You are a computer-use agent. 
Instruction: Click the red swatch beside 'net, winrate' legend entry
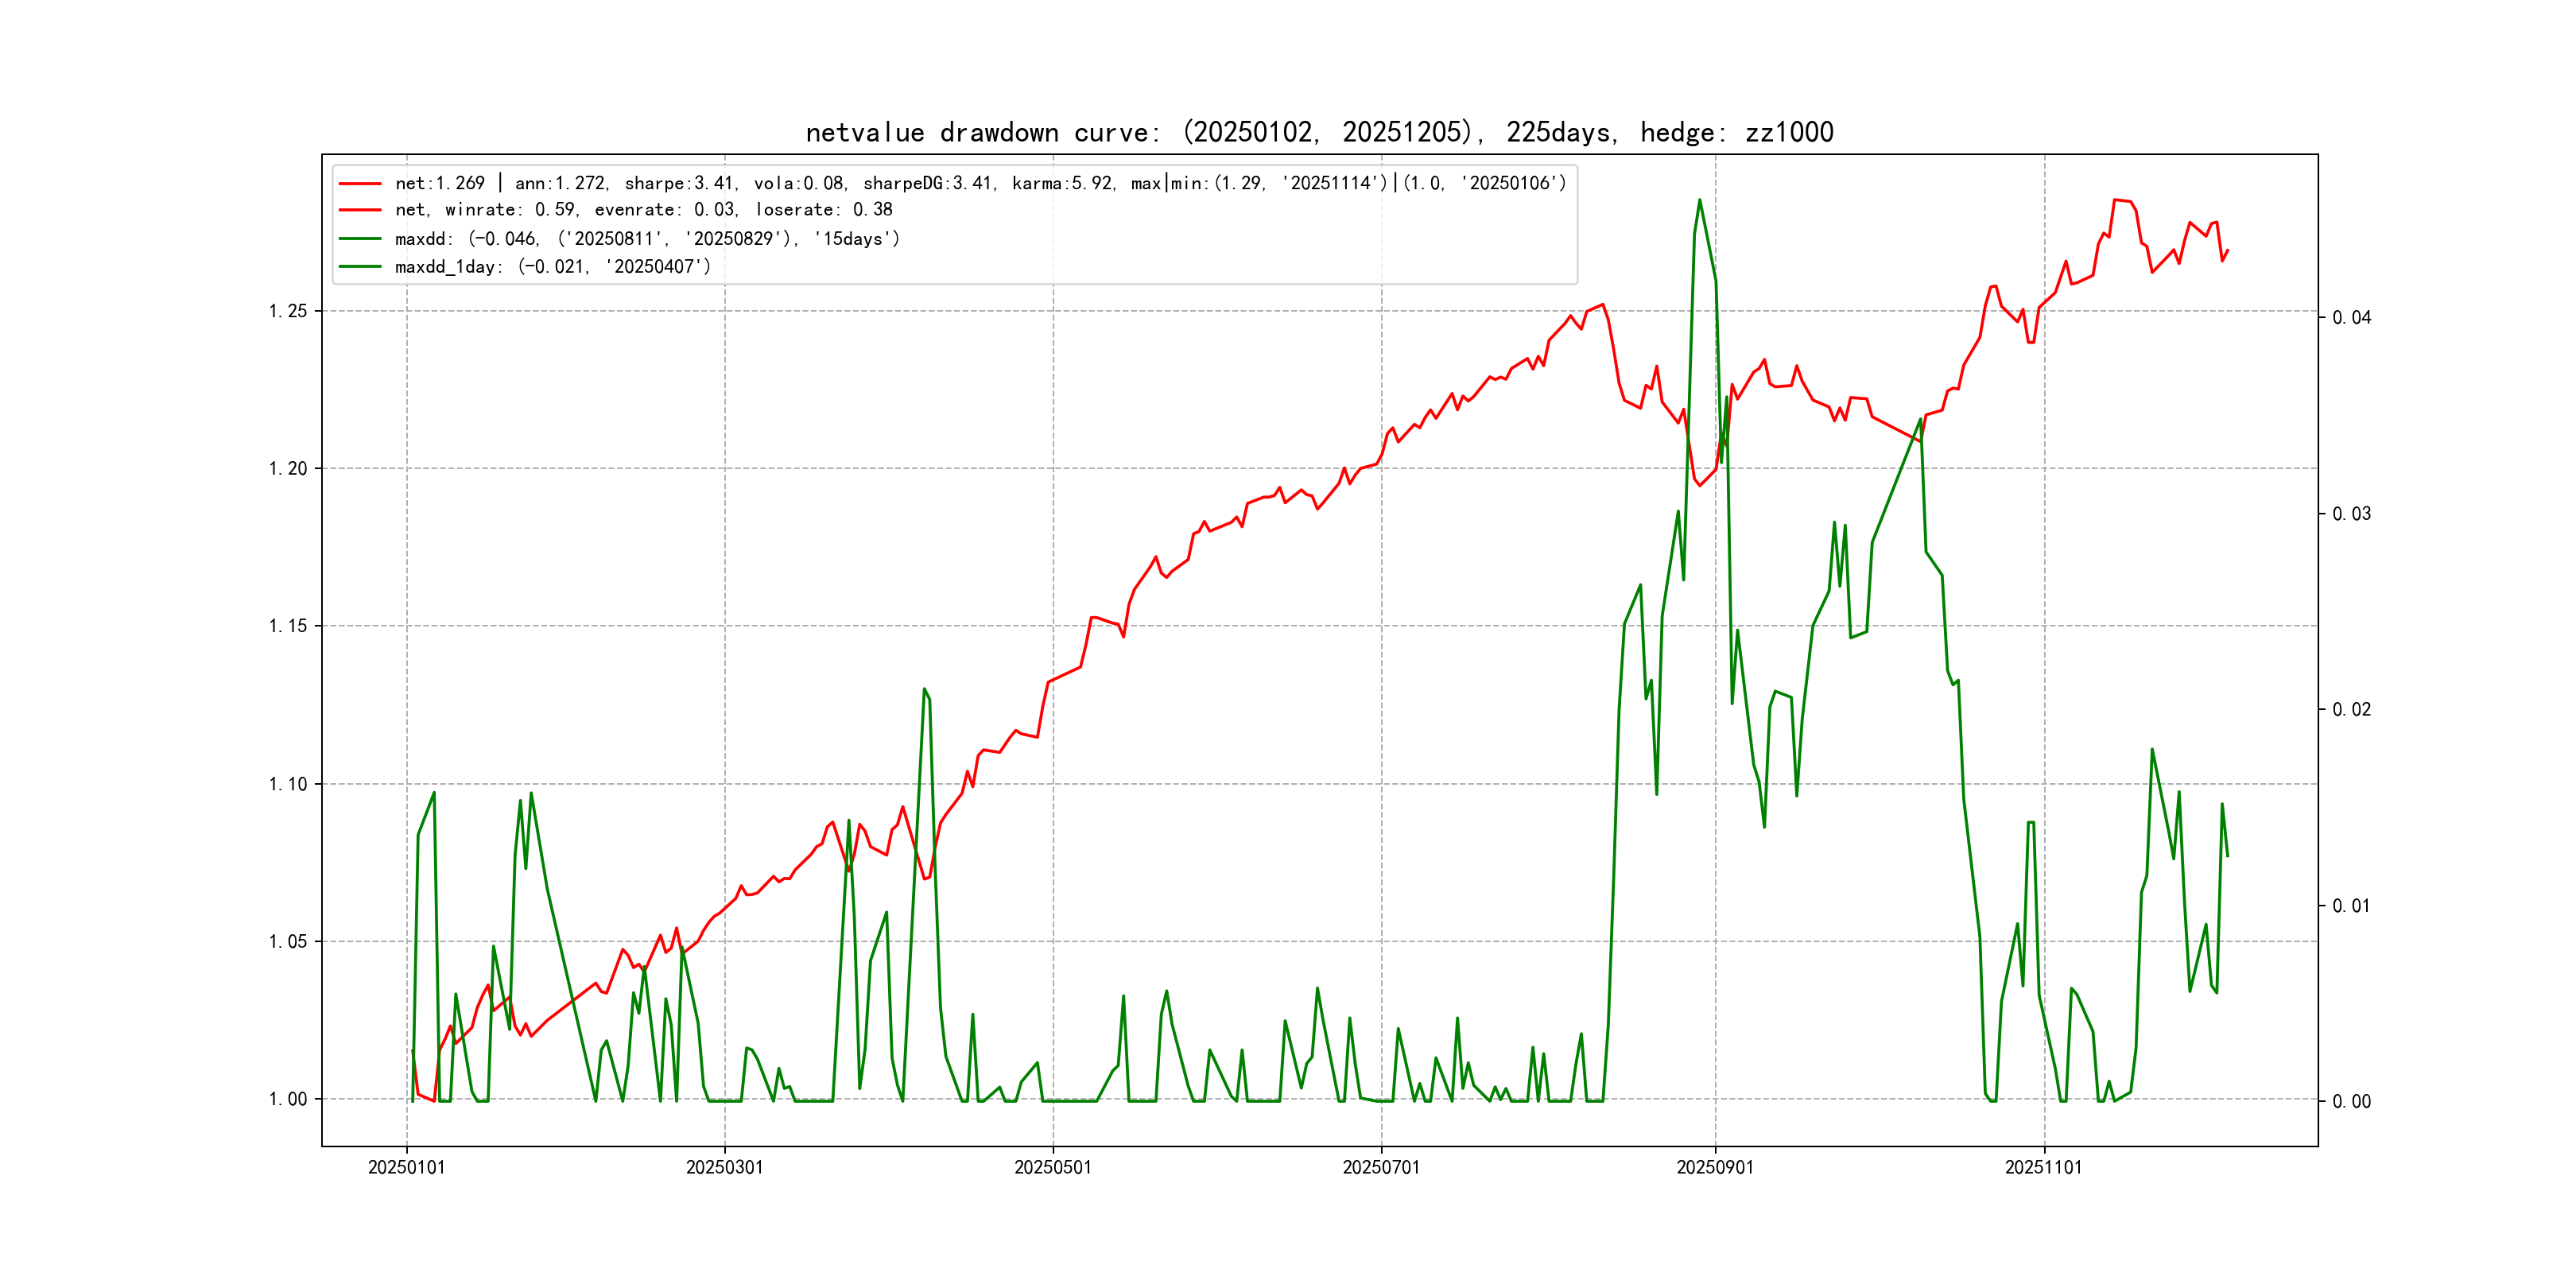point(360,210)
